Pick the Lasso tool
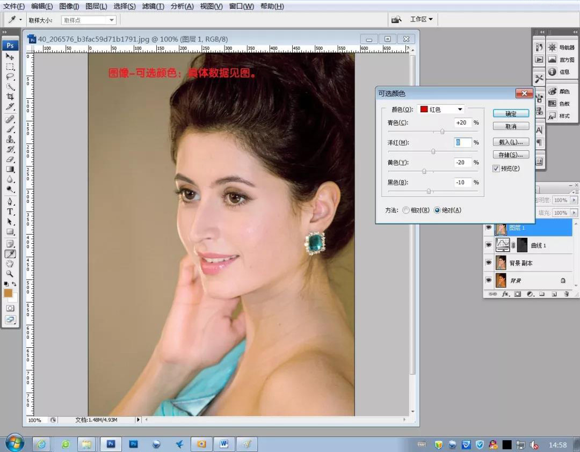 coord(10,77)
